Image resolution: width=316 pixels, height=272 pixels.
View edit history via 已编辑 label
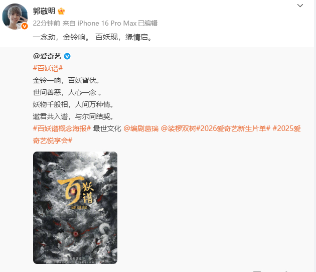point(148,23)
